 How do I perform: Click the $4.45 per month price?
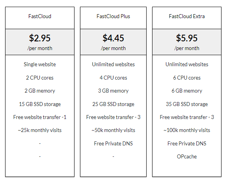[113, 38]
